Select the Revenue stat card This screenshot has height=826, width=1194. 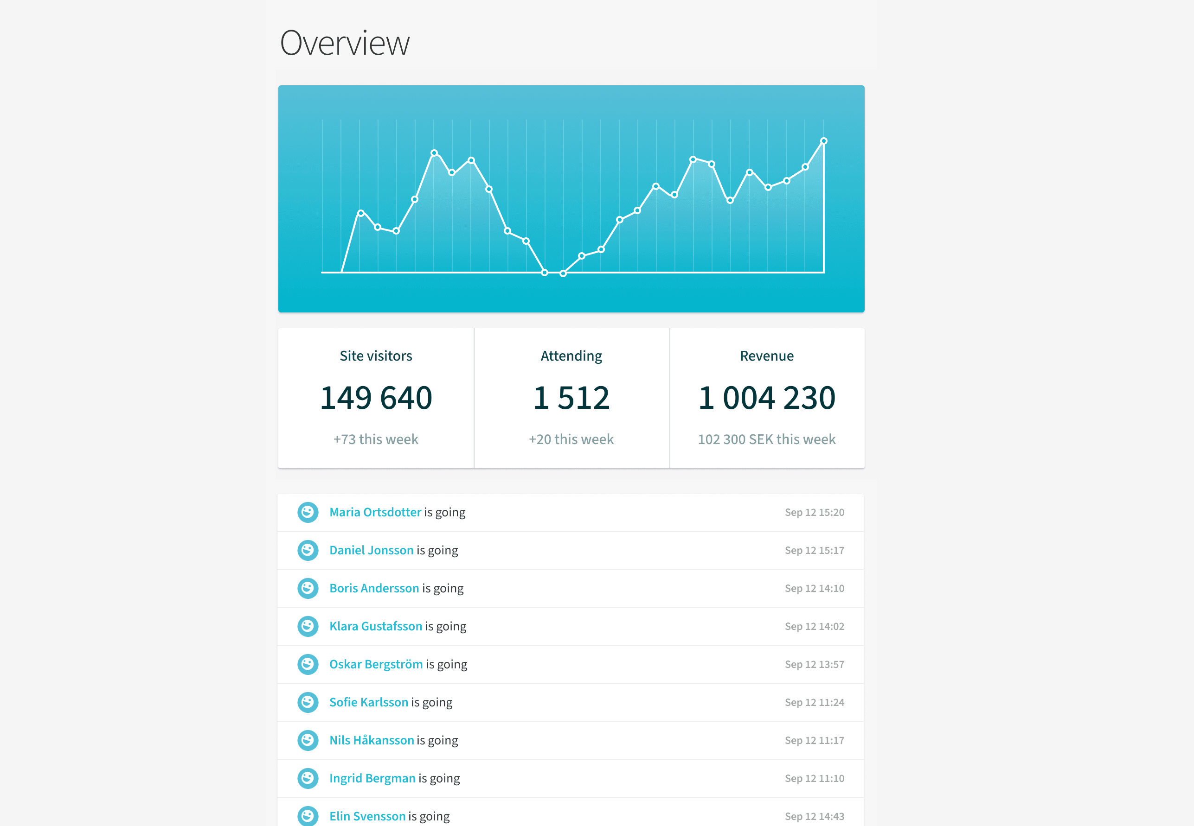[767, 399]
